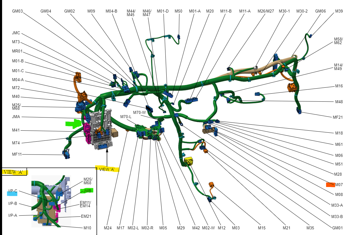Viewport: 350px width, 235px height.
Task: Click the M58/M62 label
Action: 338,41
